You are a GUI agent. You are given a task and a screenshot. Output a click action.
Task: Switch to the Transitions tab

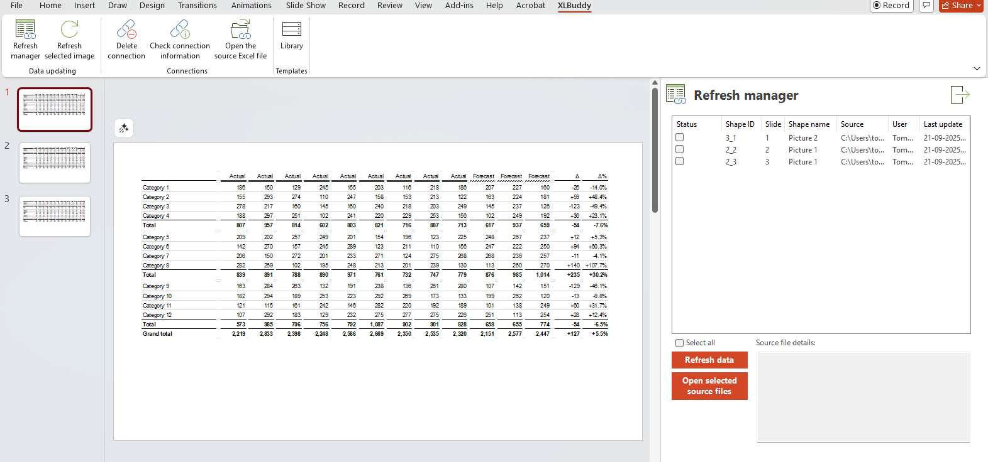click(197, 6)
